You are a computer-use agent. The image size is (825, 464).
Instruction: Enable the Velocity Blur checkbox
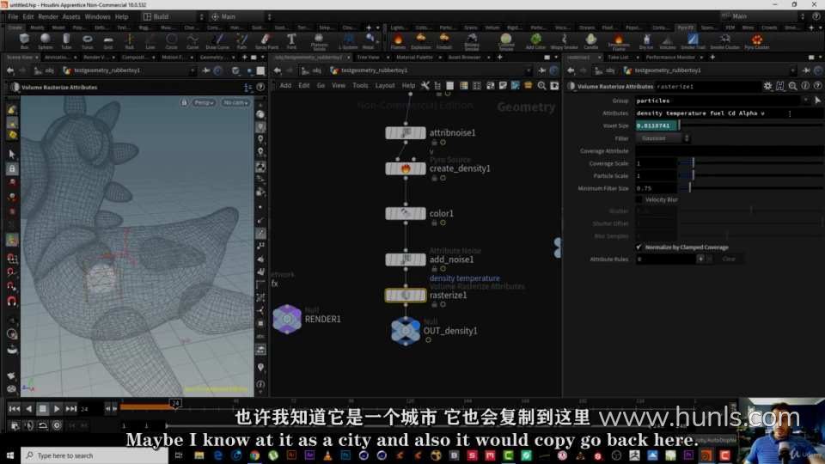(x=639, y=200)
